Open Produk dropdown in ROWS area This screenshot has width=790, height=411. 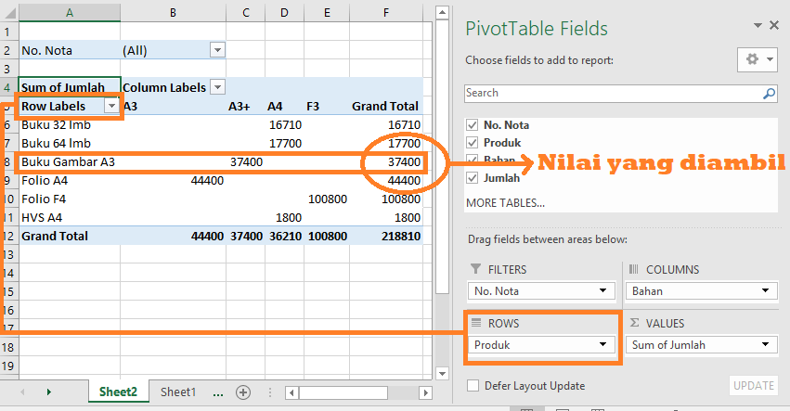point(602,344)
